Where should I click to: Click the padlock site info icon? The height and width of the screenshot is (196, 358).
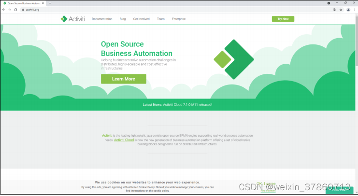[23, 10]
